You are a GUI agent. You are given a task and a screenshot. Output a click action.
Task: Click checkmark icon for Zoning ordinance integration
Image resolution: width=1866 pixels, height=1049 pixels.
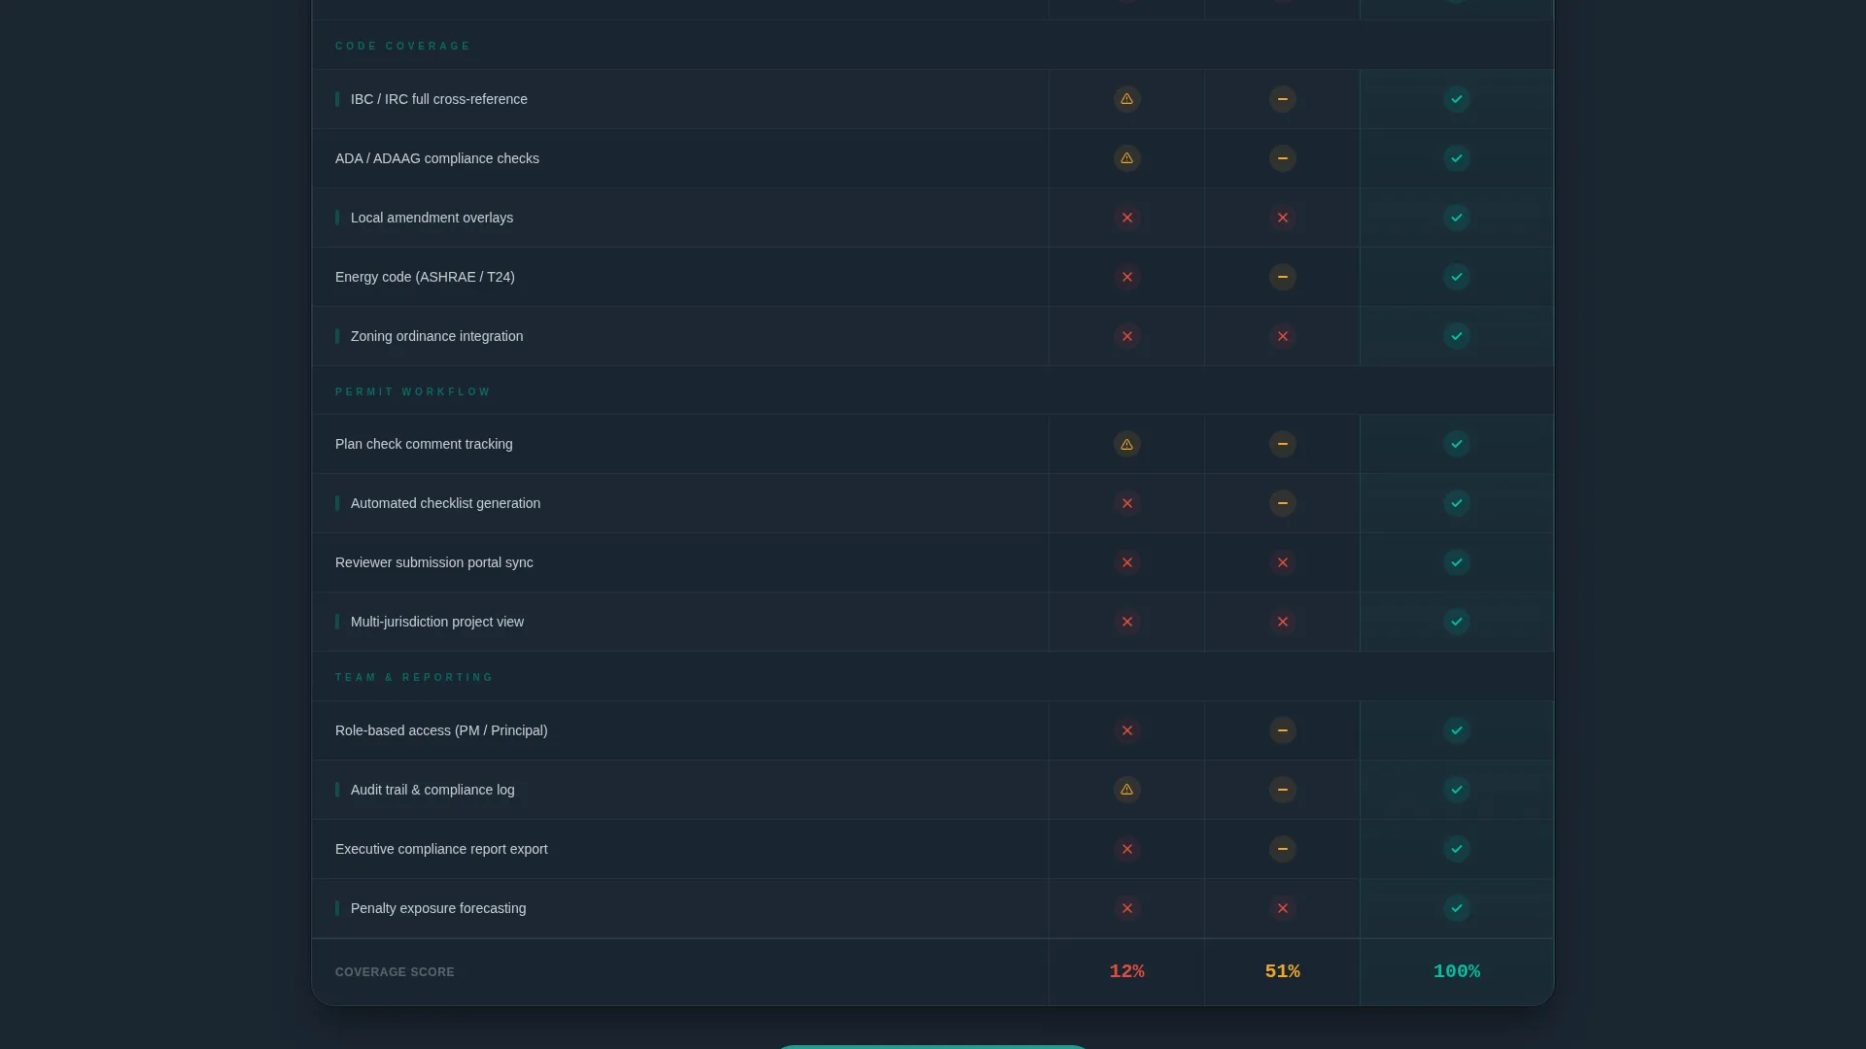[1456, 336]
